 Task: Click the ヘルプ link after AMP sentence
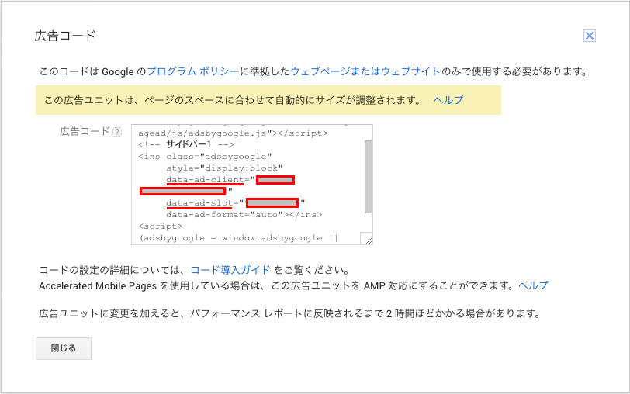click(x=533, y=285)
